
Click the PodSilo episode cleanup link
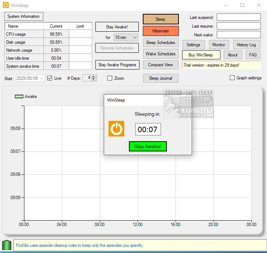[80, 245]
